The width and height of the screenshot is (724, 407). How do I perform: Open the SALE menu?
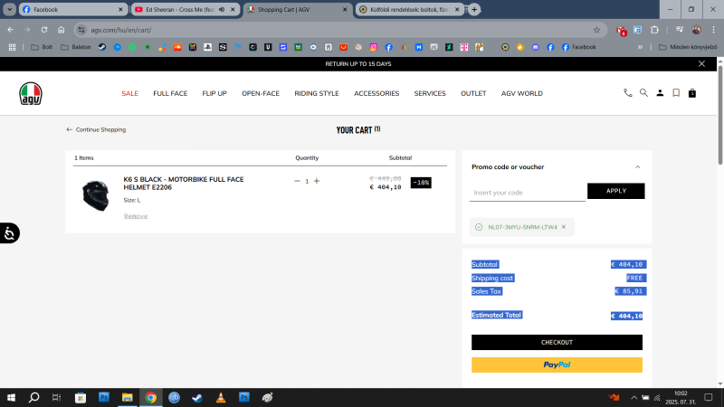(129, 93)
